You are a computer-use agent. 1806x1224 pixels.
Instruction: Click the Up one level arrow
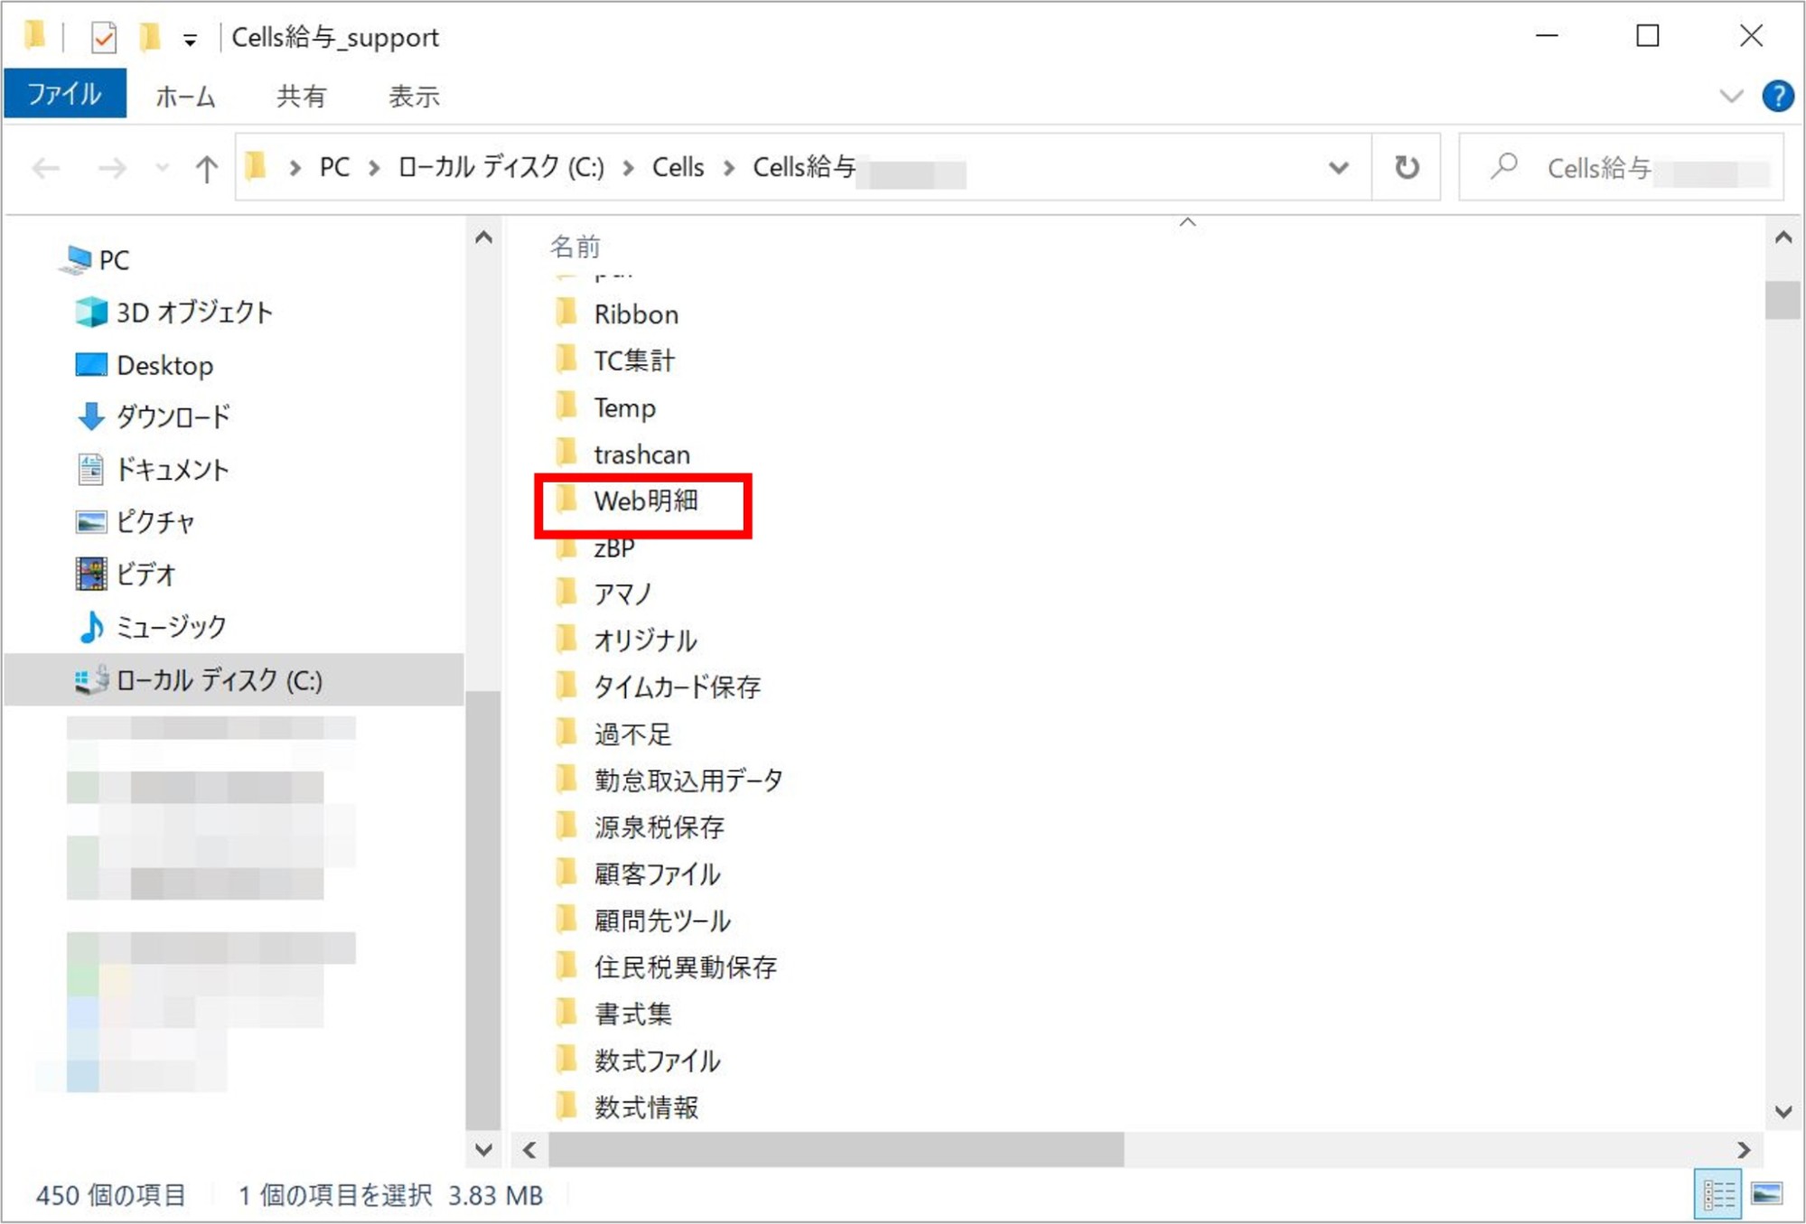pos(206,168)
